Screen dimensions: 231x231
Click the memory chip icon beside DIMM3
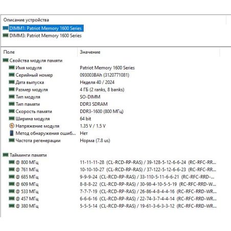6,35
